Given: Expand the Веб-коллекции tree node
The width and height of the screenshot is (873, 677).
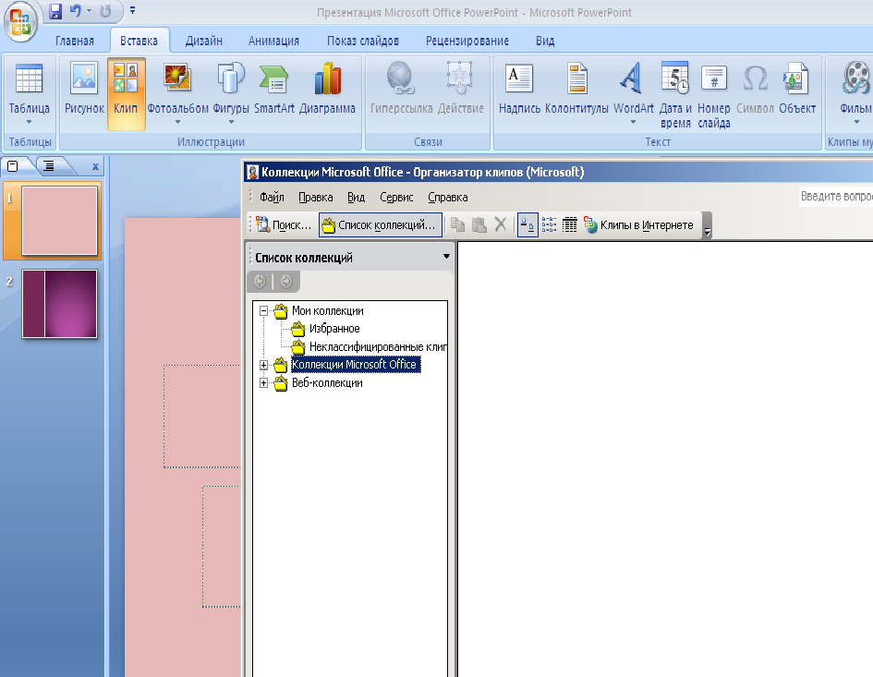Looking at the screenshot, I should click(264, 383).
